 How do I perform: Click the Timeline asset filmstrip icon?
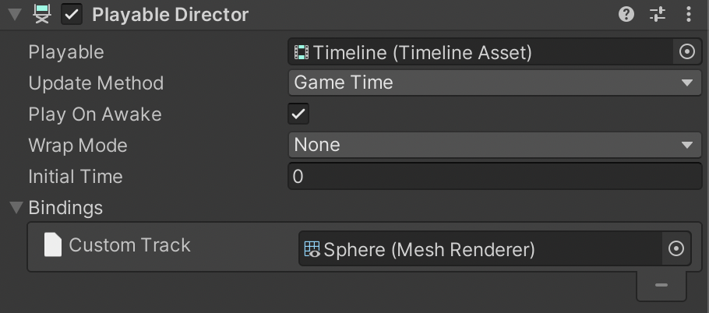302,52
